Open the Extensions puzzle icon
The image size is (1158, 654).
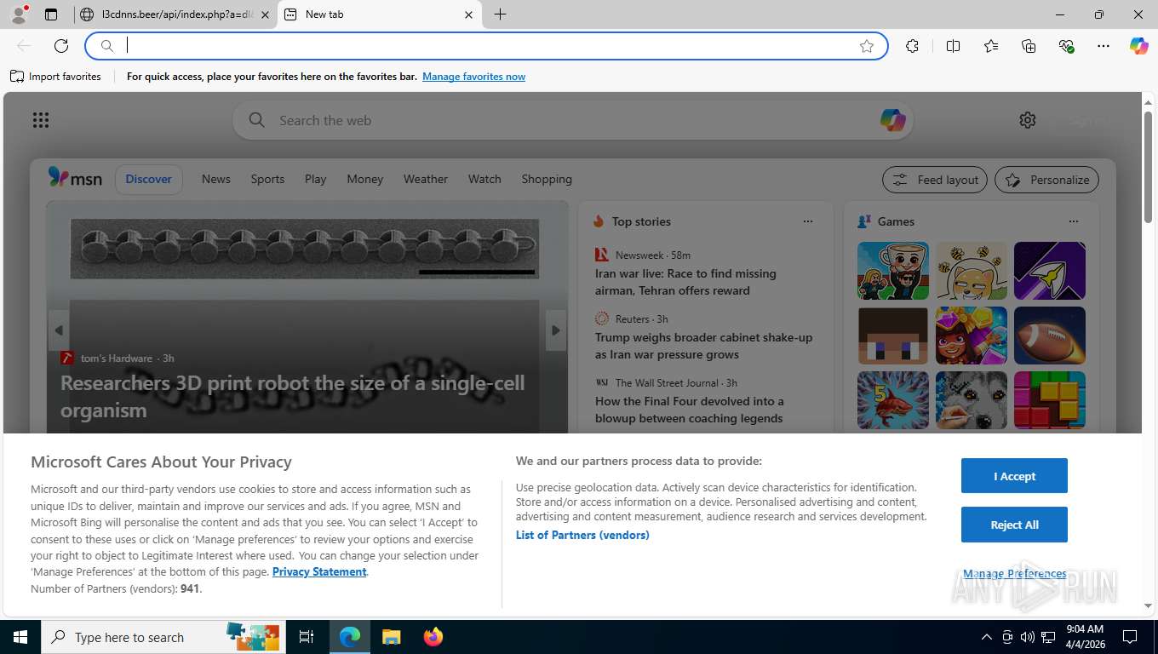[912, 46]
